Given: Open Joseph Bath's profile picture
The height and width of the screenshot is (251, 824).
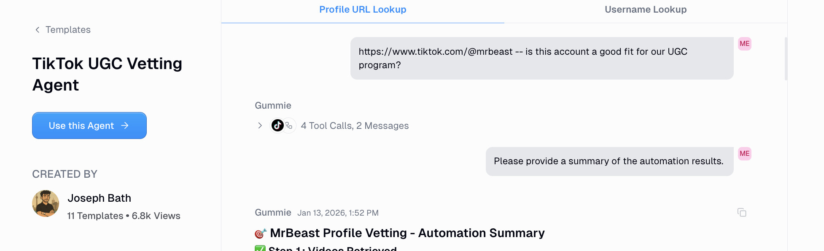Looking at the screenshot, I should click(46, 203).
